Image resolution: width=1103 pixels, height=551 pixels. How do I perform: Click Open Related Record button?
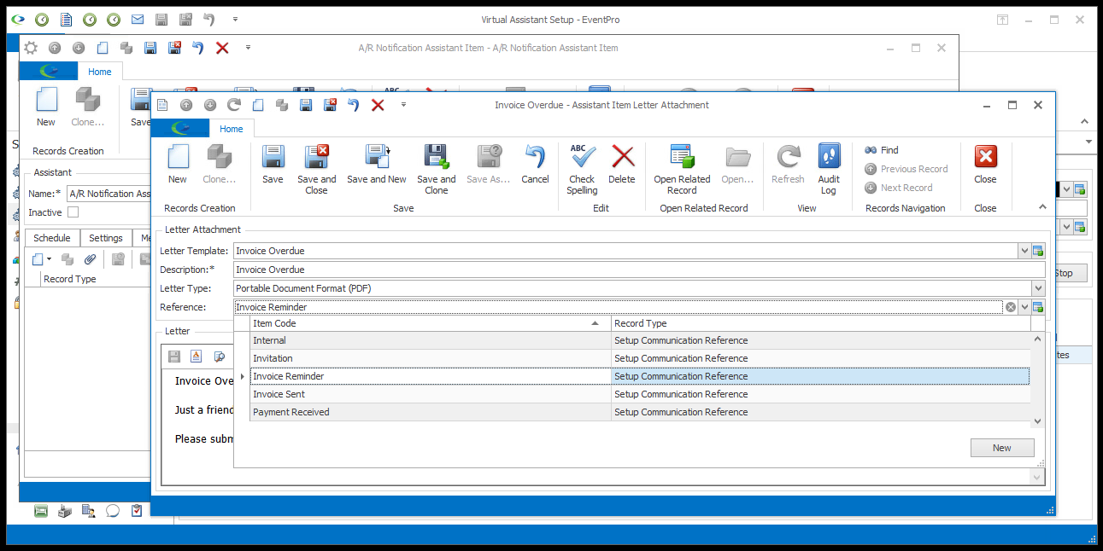682,169
